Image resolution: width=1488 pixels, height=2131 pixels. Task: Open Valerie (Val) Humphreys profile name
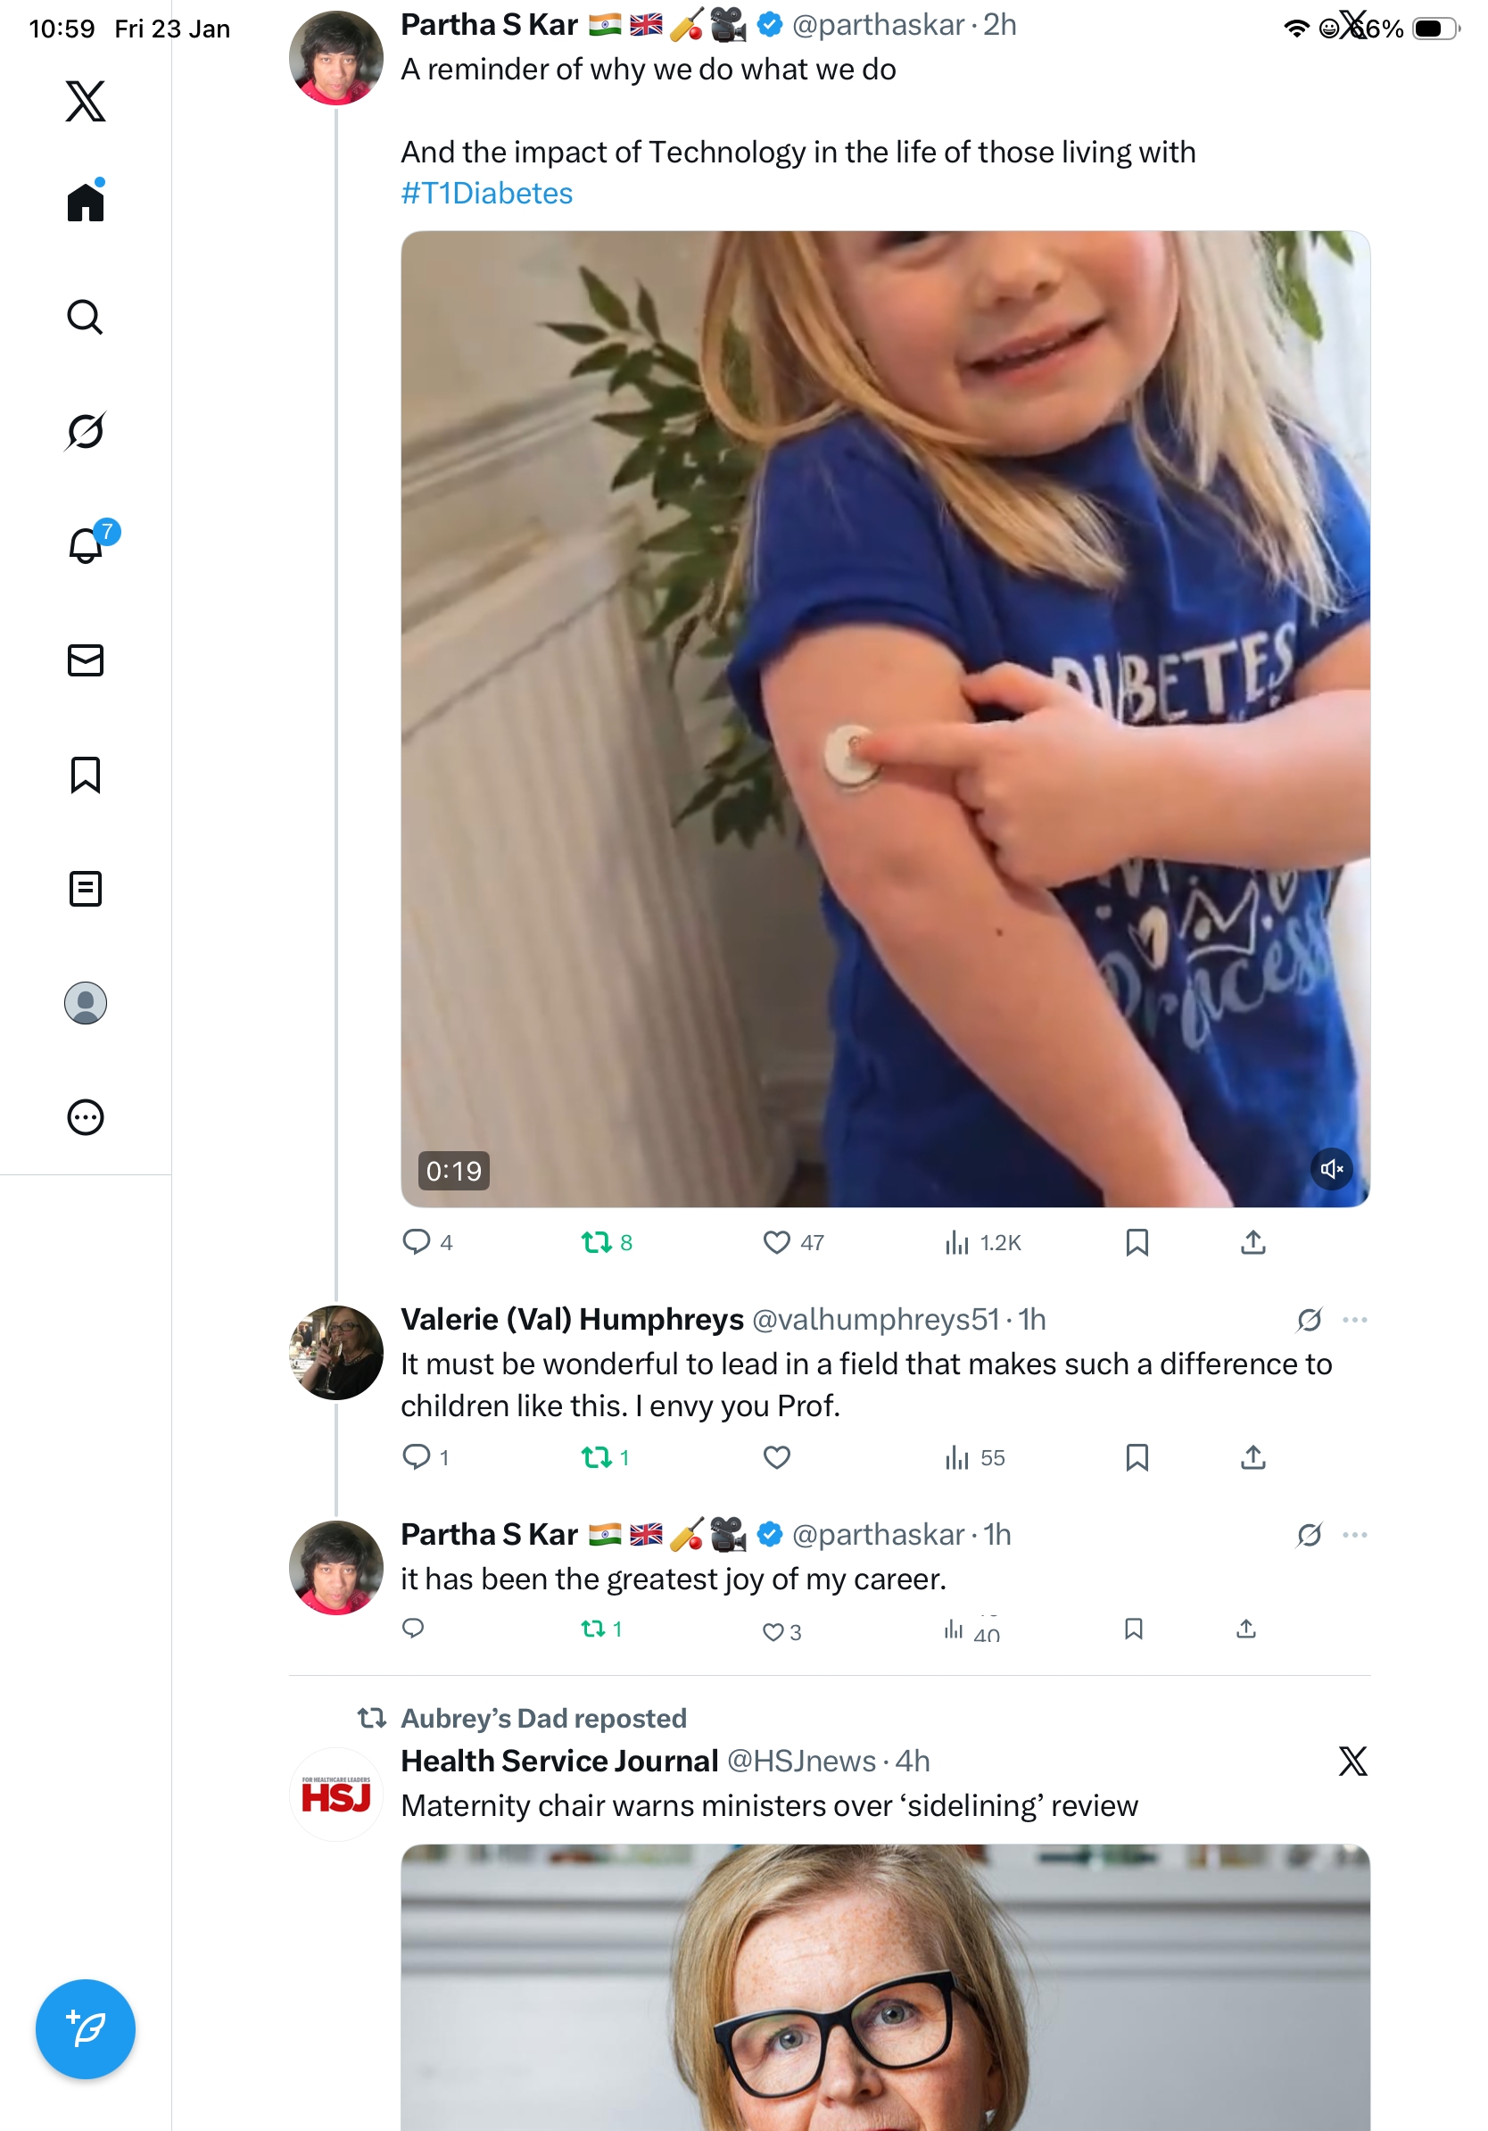point(572,1319)
